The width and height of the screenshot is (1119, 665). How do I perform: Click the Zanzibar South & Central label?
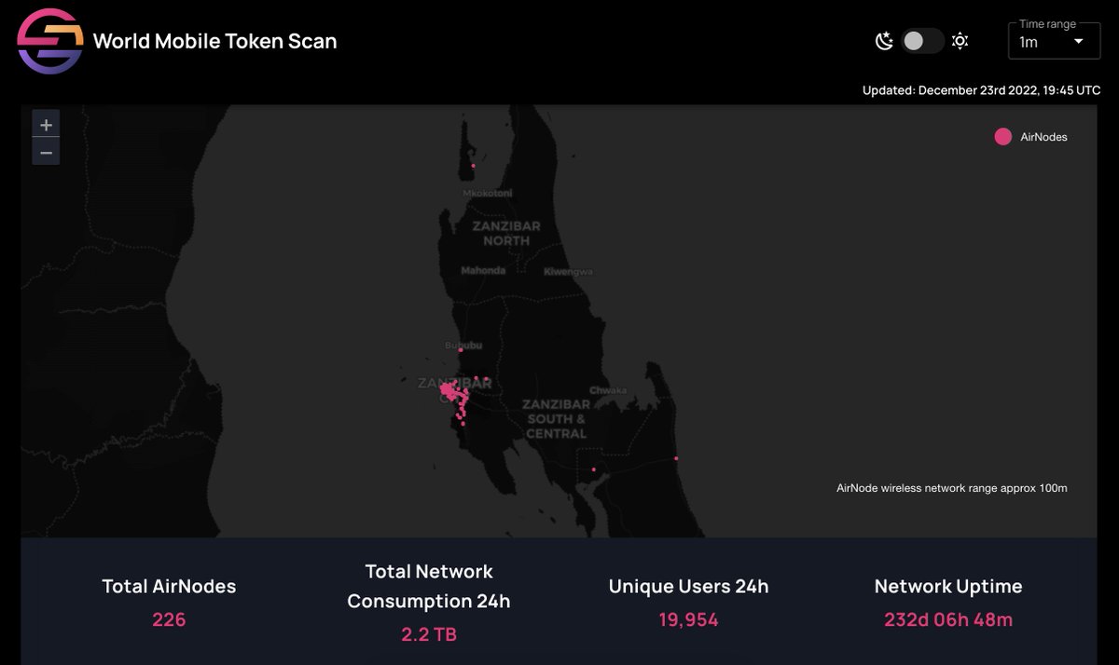pos(557,419)
